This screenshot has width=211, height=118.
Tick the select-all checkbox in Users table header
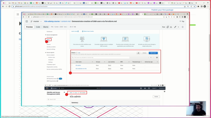pos(72,62)
